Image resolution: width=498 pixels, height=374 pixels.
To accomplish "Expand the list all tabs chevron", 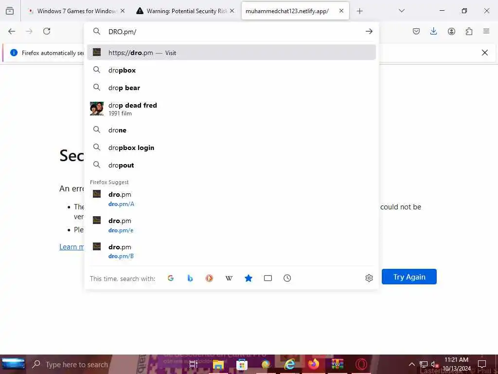I will (401, 11).
